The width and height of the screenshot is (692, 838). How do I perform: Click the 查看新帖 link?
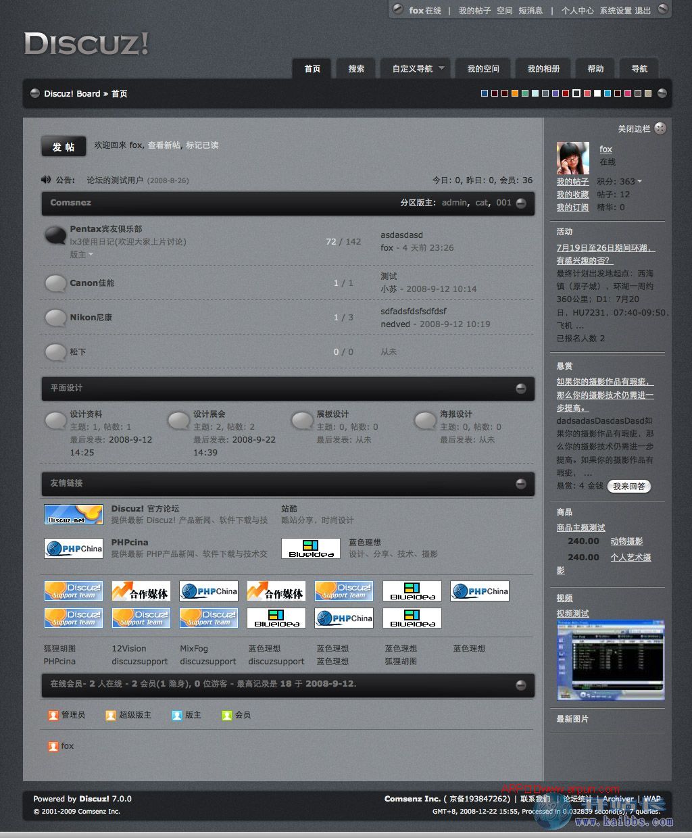point(164,145)
